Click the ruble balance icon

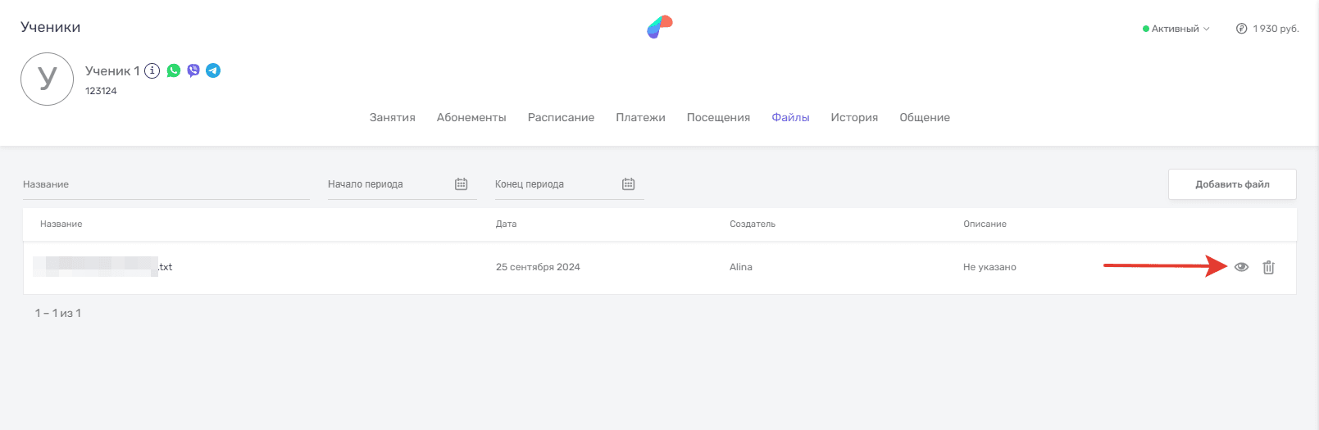pos(1241,29)
